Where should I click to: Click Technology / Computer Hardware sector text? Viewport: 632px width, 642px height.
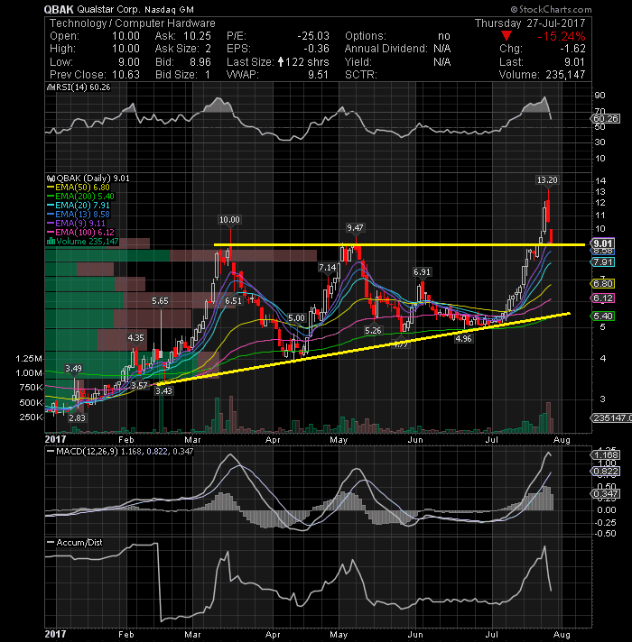pyautogui.click(x=132, y=23)
